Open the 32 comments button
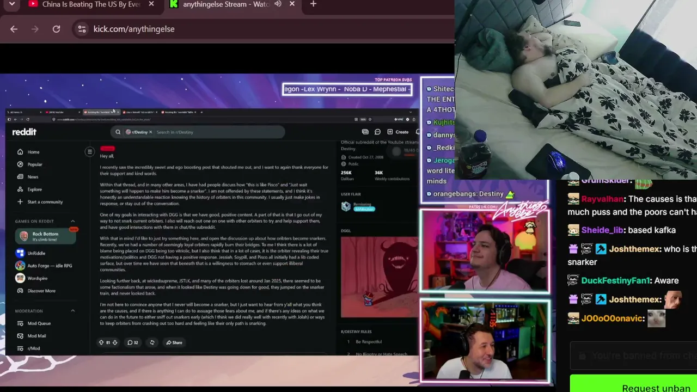The height and width of the screenshot is (392, 697). [132, 342]
